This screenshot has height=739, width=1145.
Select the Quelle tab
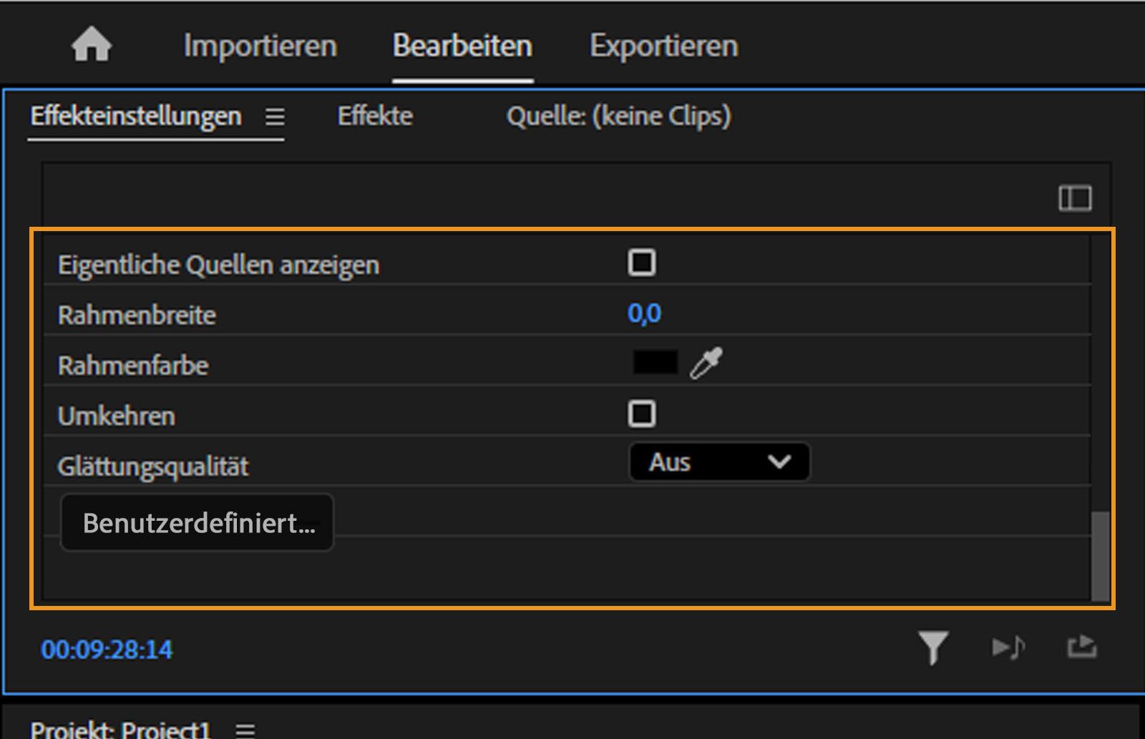tap(618, 115)
